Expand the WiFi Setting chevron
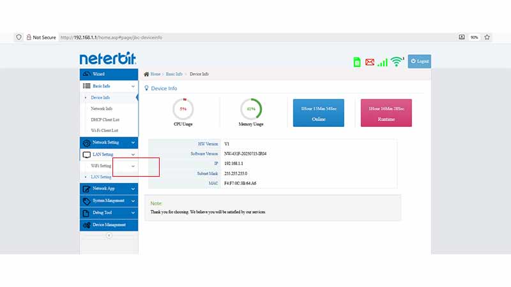Image resolution: width=511 pixels, height=287 pixels. pos(133,166)
